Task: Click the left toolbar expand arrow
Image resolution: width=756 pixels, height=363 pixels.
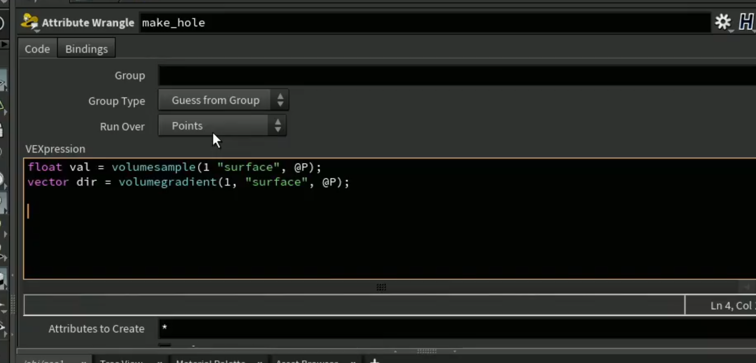Action: click(x=4, y=44)
